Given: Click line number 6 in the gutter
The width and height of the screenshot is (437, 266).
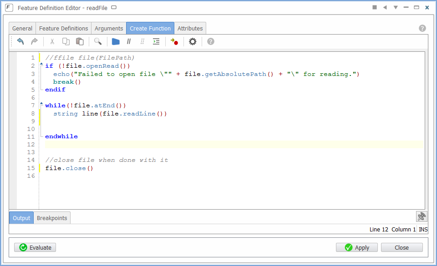Looking at the screenshot, I should coord(33,98).
